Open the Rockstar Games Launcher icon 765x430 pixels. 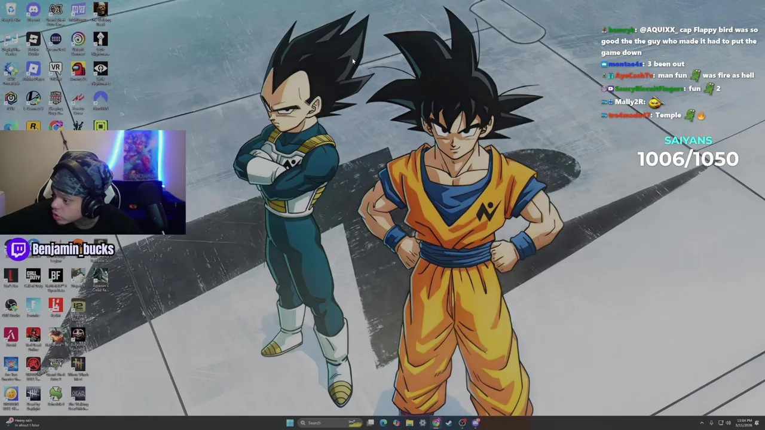33,125
